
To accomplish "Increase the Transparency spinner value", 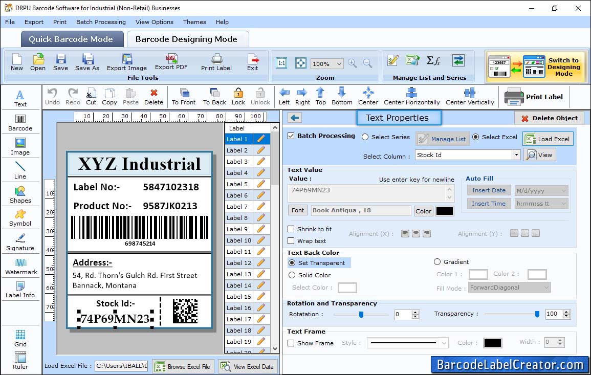I will pyautogui.click(x=566, y=312).
